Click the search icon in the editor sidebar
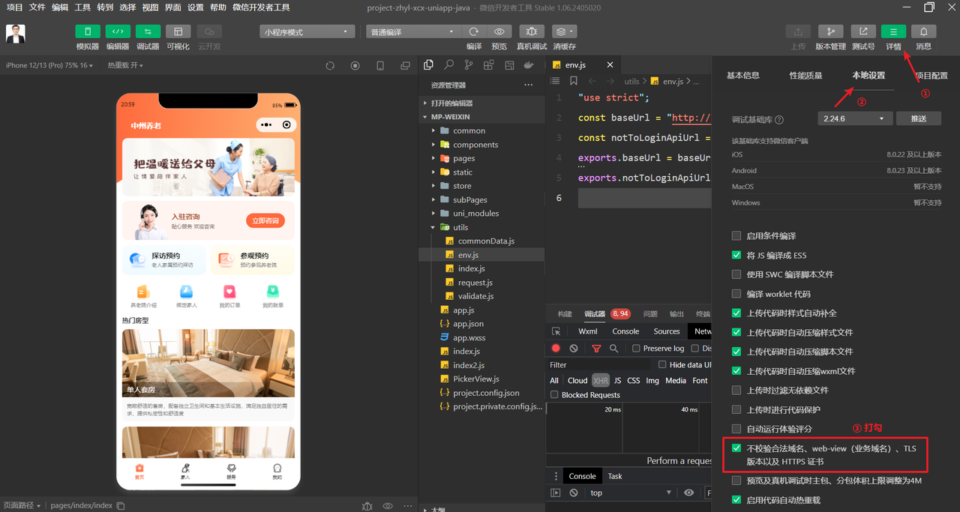The image size is (960, 512). 448,65
